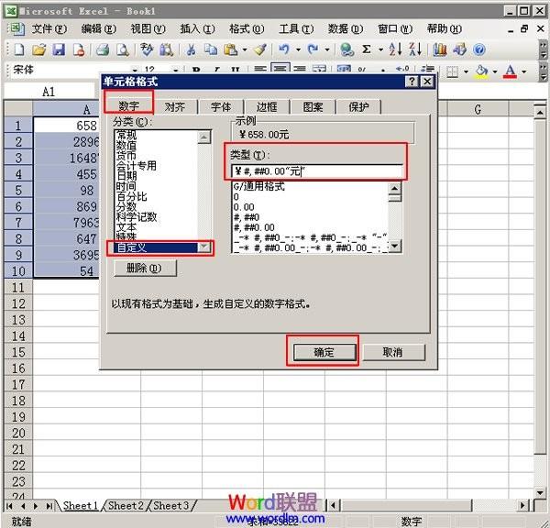Select the 数字 tab
550x528 pixels.
[128, 105]
